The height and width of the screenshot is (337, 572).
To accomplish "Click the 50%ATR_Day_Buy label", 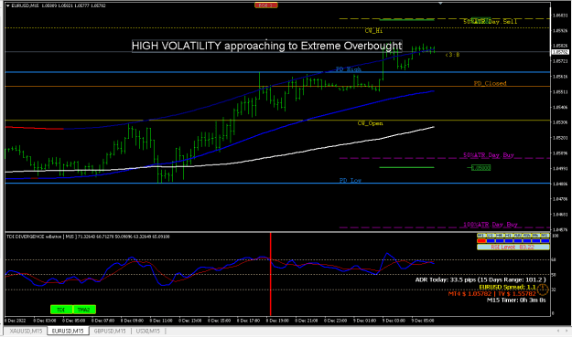I will click(489, 155).
